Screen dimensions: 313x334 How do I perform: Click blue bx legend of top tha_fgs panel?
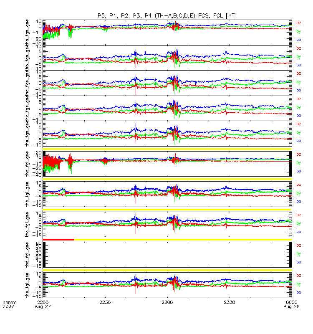[299, 39]
